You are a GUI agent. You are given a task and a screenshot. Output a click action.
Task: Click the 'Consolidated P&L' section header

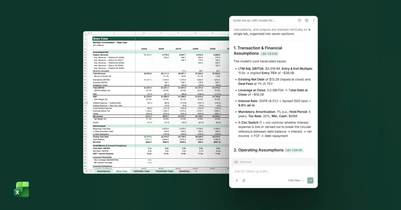coord(101,52)
